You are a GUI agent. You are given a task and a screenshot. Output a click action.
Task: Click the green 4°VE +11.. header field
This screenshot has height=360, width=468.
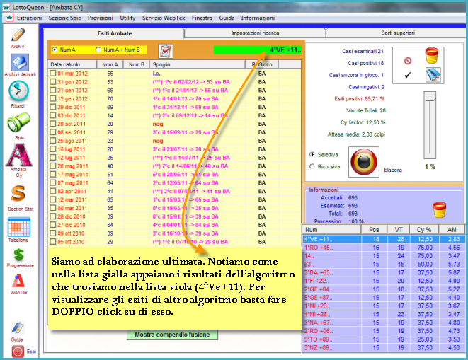(x=258, y=50)
